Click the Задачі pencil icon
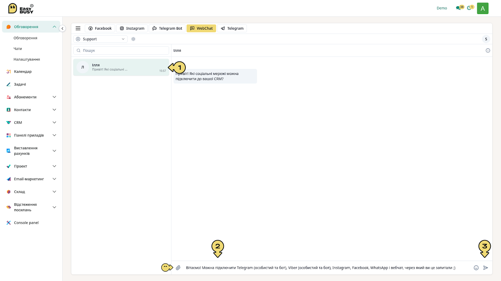Screen dimensions: 501x281 coord(8,84)
